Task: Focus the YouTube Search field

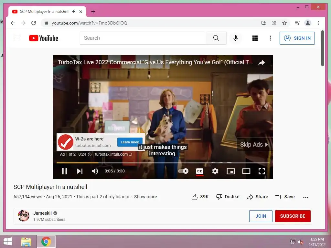Action: pos(143,38)
